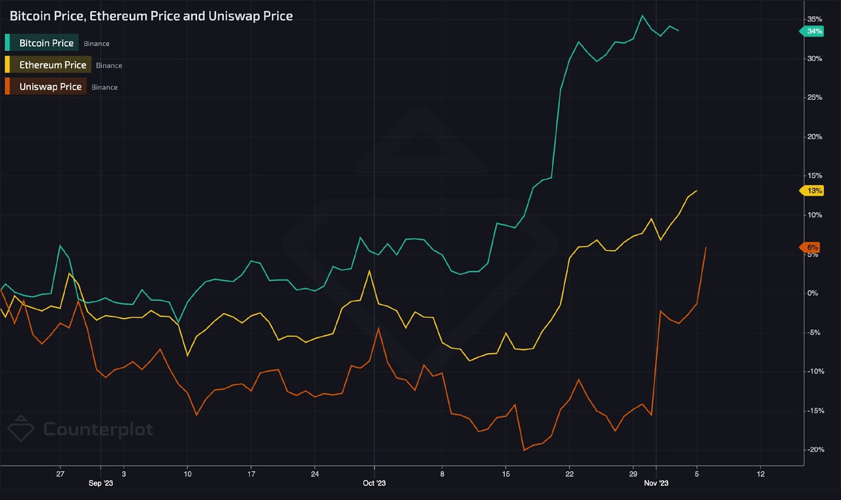Click the Bitcoin Price legend label
Viewport: 841px width, 500px height.
46,43
